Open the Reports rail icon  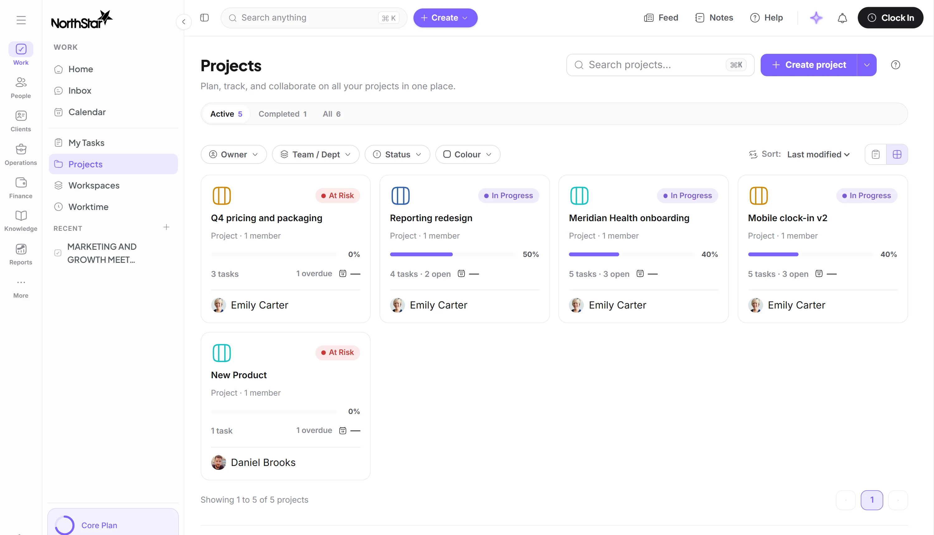pos(21,249)
